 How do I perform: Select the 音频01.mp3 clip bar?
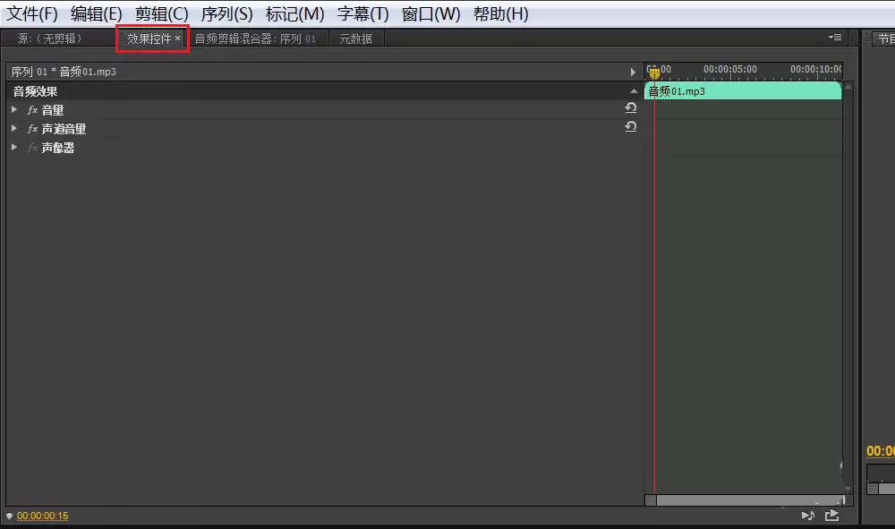click(743, 90)
